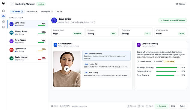Select candidate Taylor Nguyen in the list
Screen dimensions: 190x110
tap(28, 58)
